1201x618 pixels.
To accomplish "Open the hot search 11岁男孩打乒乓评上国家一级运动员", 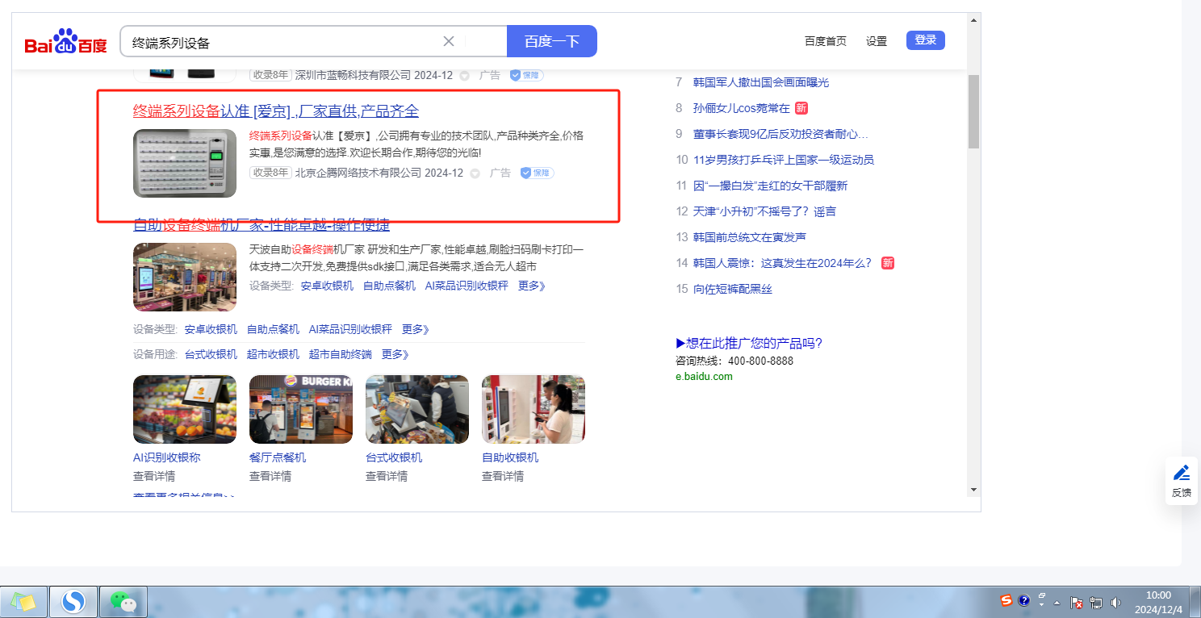I will 784,160.
